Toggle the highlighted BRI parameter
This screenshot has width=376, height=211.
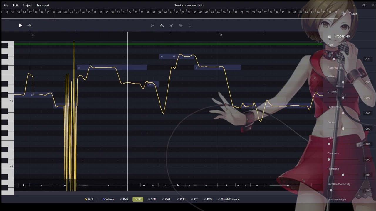138,199
